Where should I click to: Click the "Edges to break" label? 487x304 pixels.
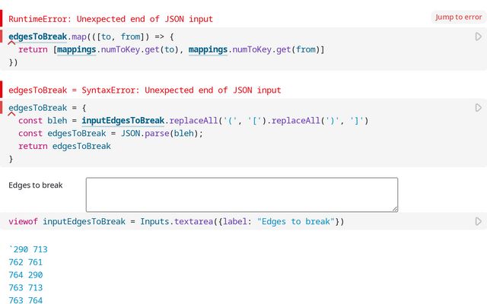[x=36, y=185]
